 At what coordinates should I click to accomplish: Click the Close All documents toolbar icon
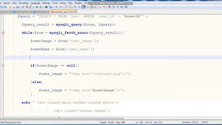[x=14, y=7]
